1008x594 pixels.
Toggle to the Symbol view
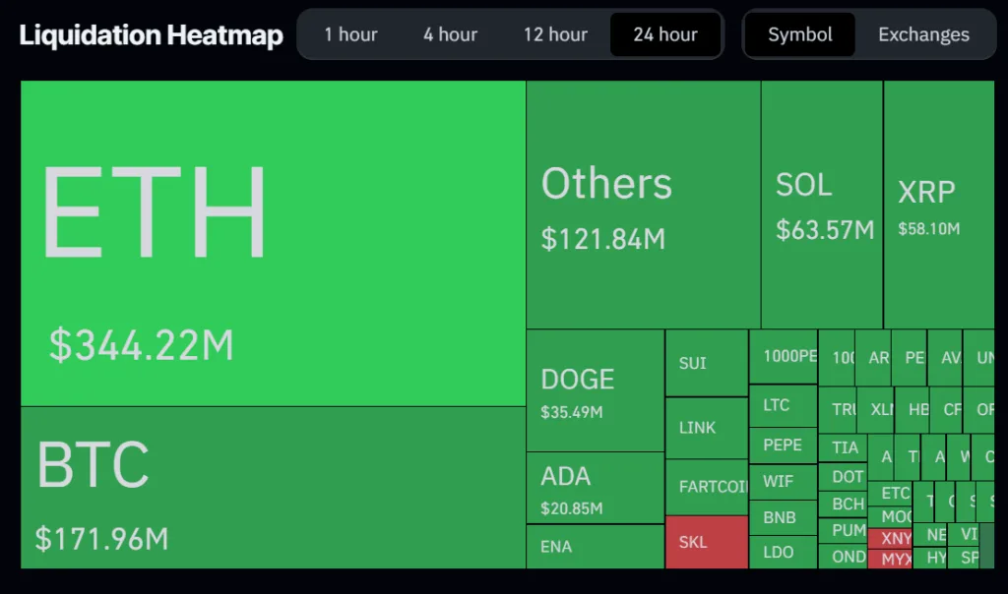coord(799,34)
